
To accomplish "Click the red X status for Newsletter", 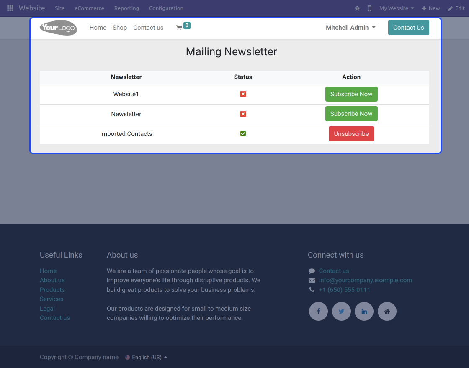I will tap(243, 114).
